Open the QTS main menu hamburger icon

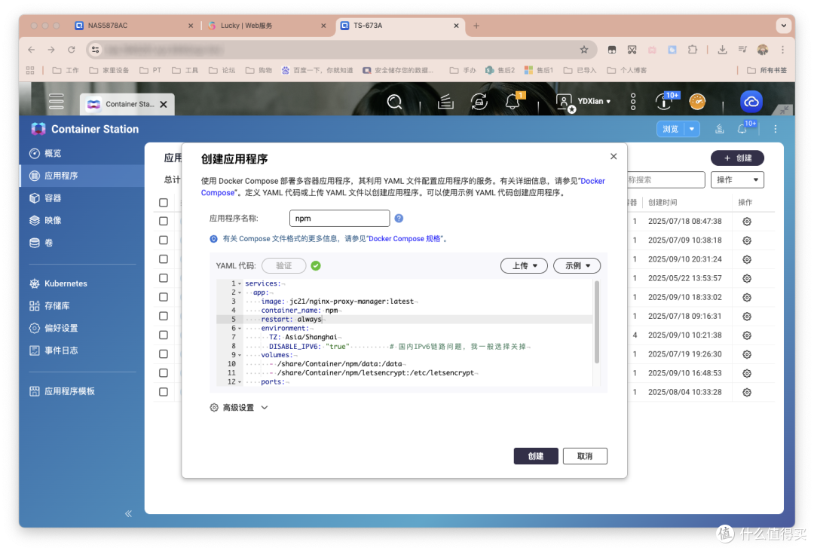click(56, 101)
